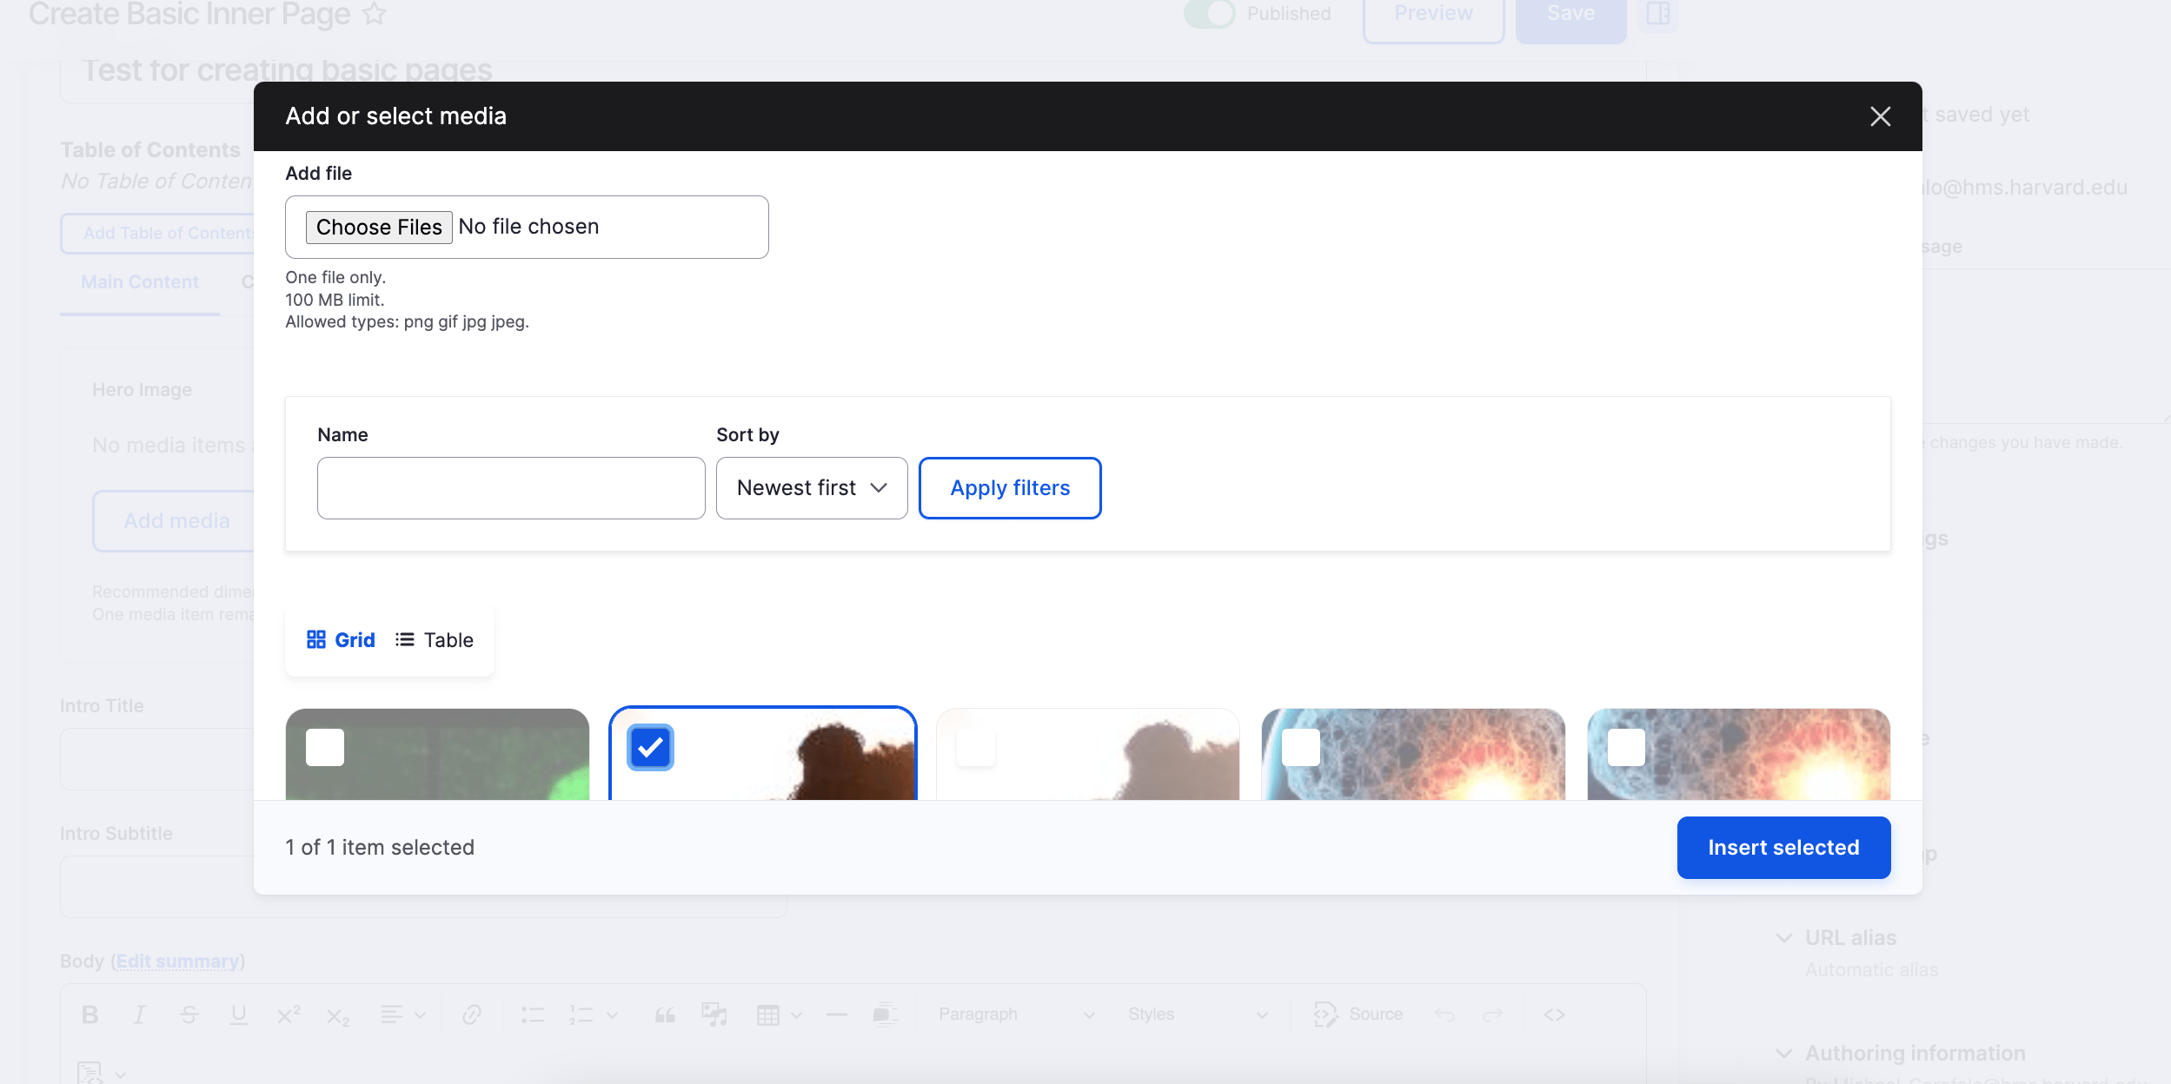Select the fourth thumbnail's checkbox
Image resolution: width=2171 pixels, height=1084 pixels.
click(1301, 747)
